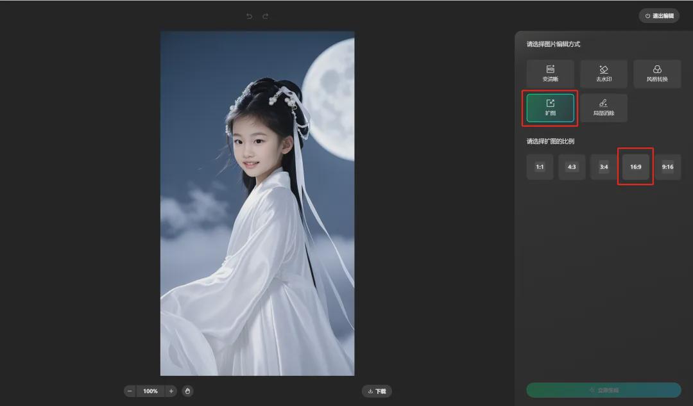The image size is (693, 406).
Task: Click the power icon on 退出编辑 button
Action: point(647,15)
